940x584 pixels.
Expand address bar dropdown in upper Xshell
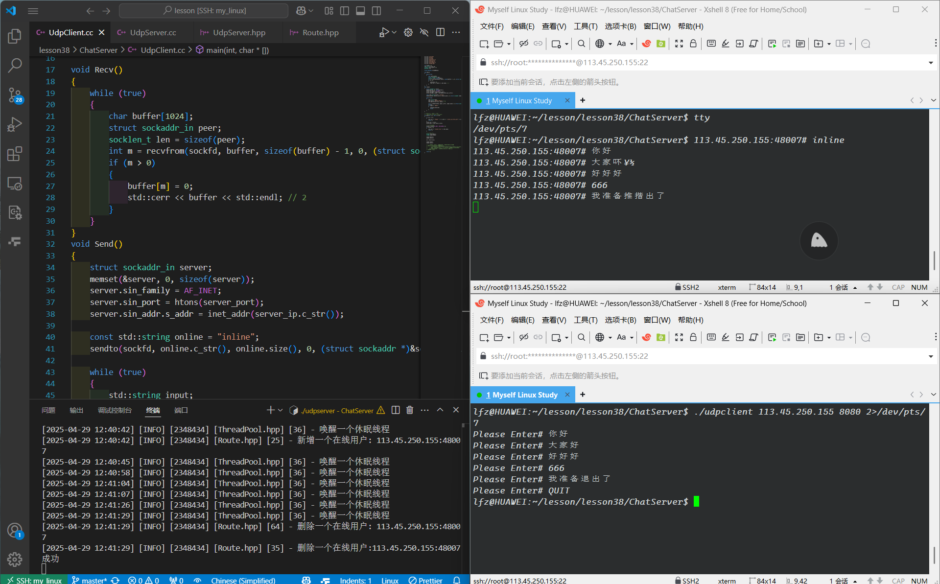click(931, 63)
